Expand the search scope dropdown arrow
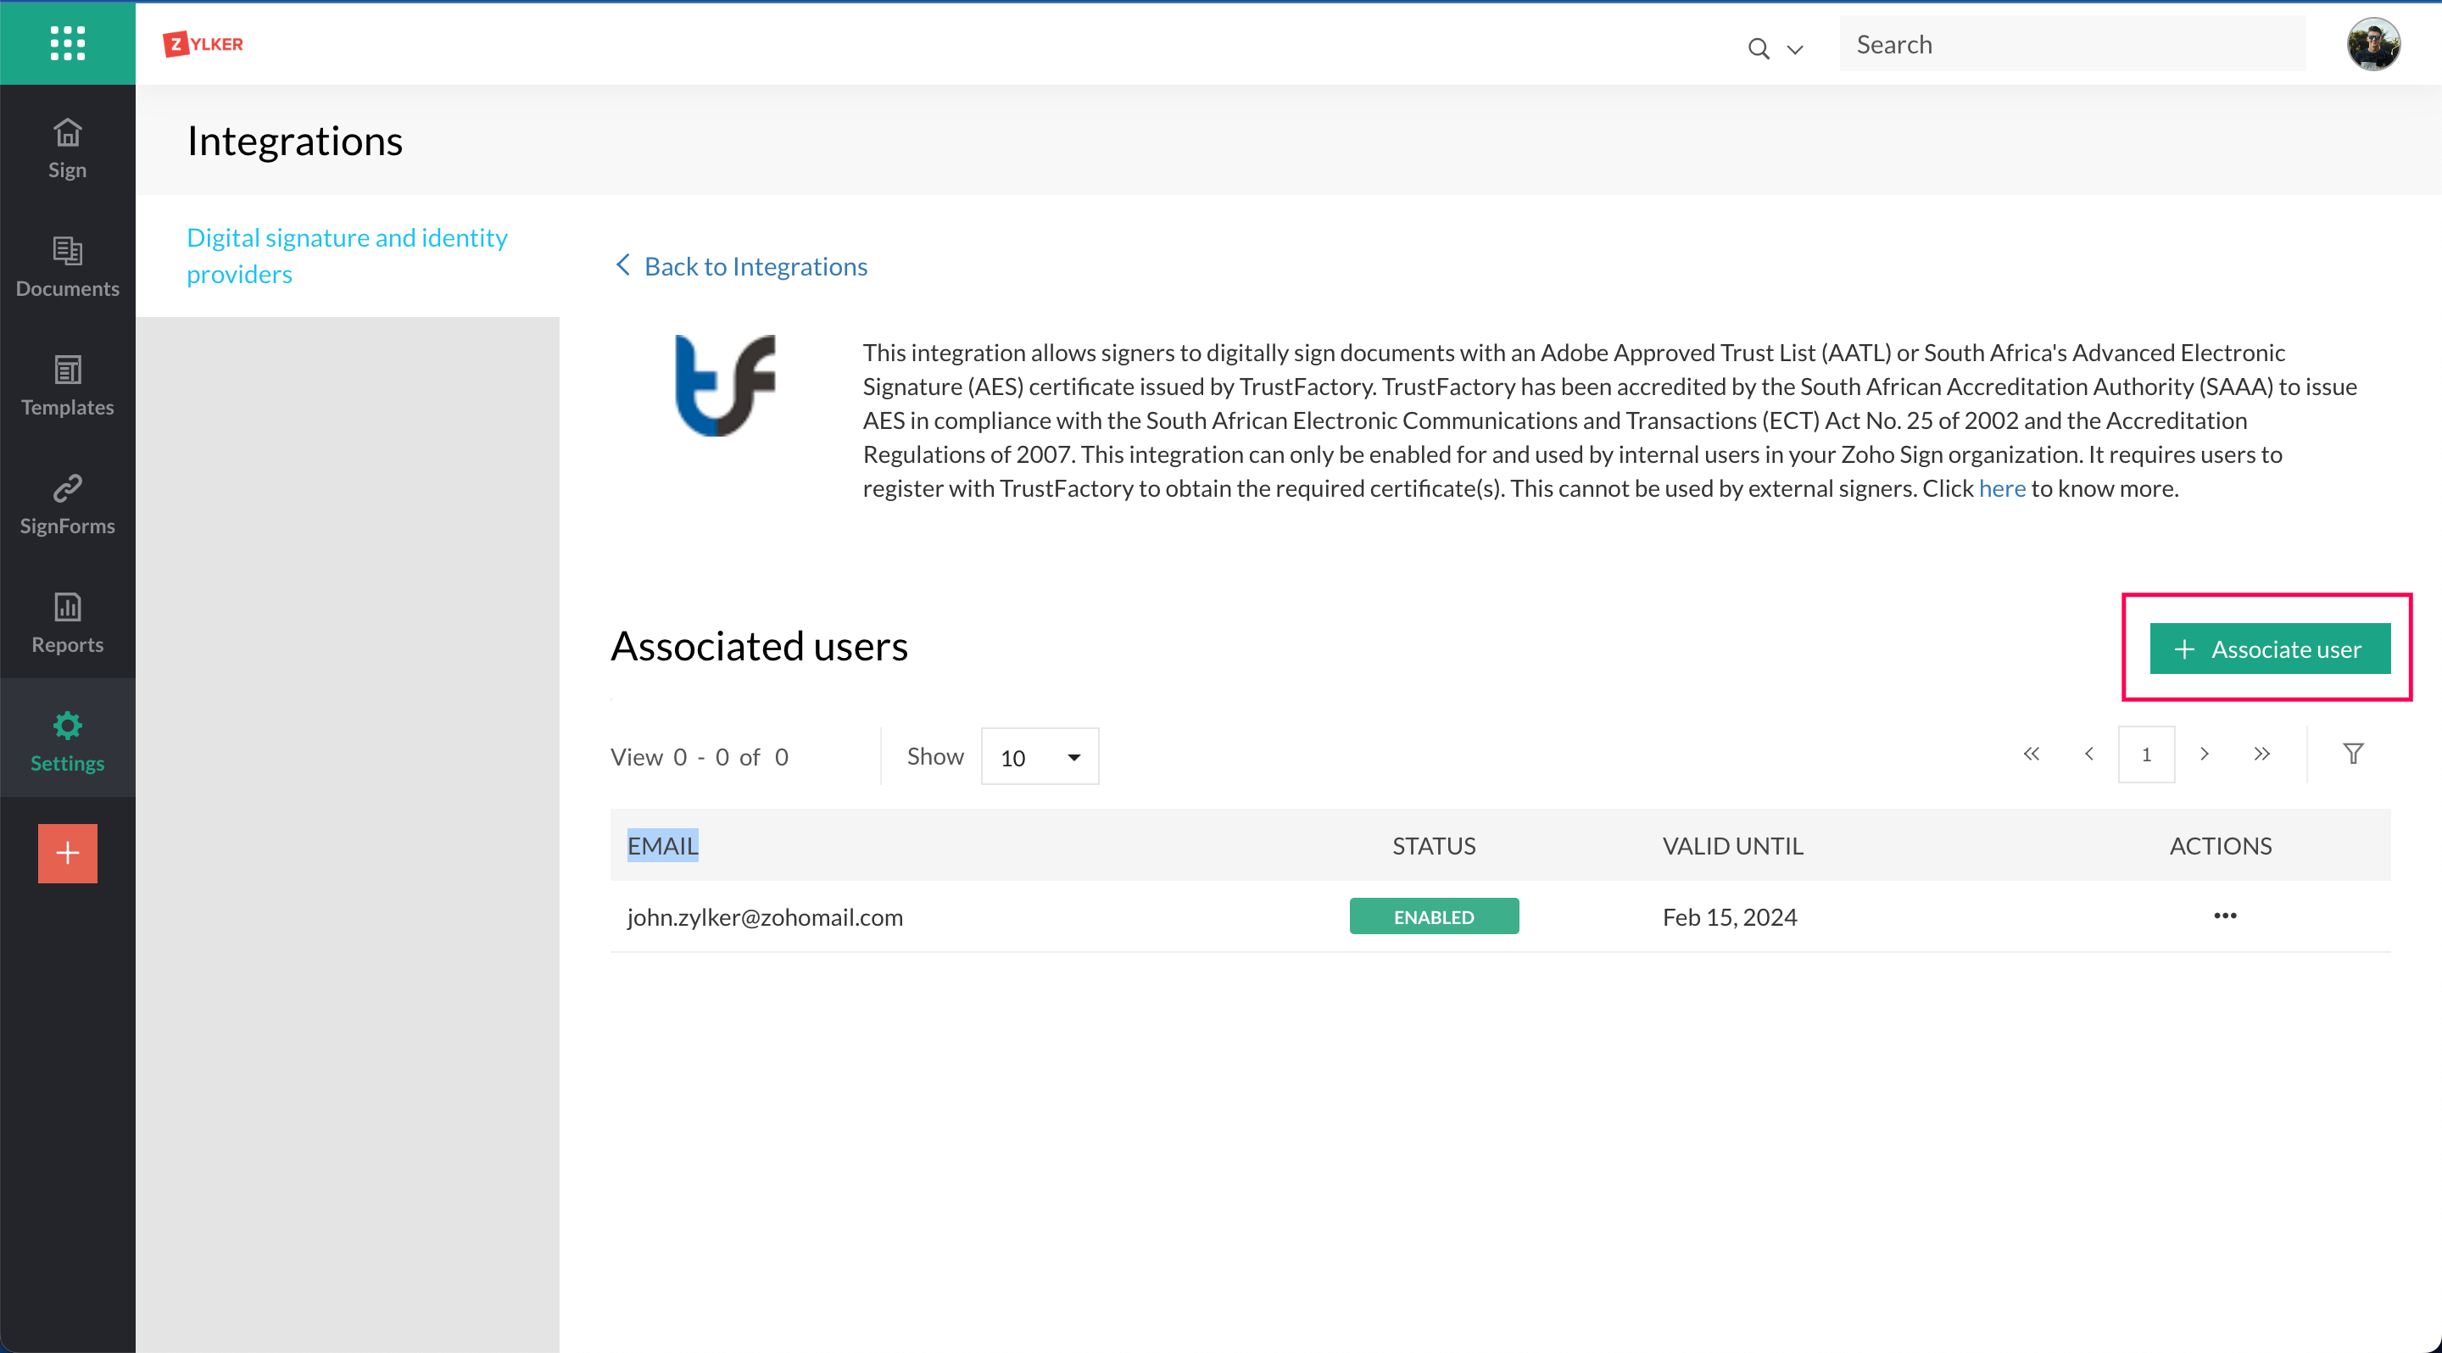Viewport: 2442px width, 1353px height. point(1794,48)
